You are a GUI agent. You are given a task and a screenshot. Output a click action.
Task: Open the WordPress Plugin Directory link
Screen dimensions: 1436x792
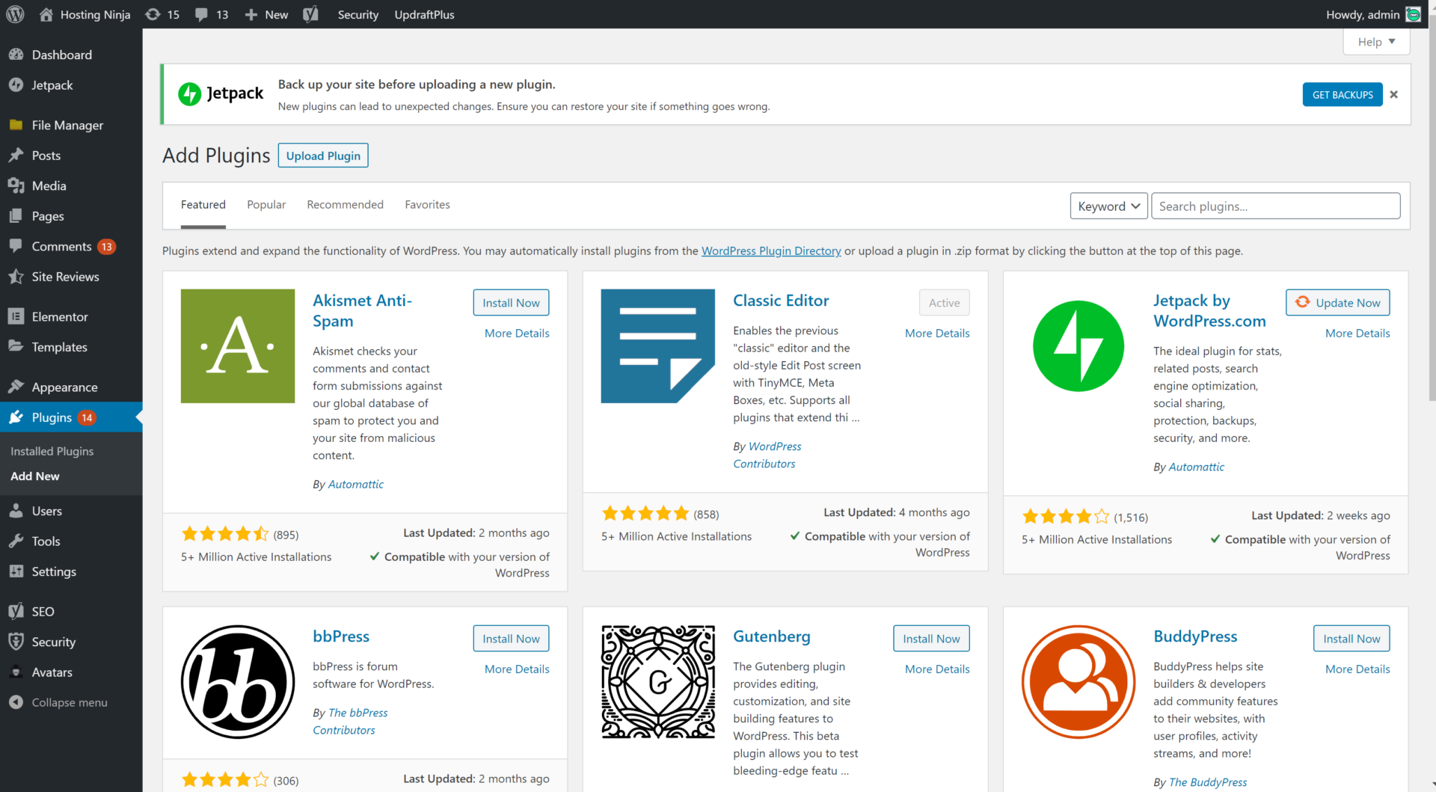pos(771,251)
